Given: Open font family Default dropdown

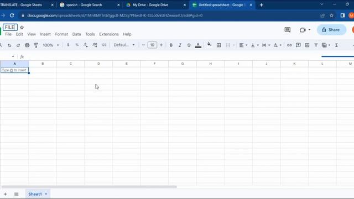Looking at the screenshot, I should 124,45.
